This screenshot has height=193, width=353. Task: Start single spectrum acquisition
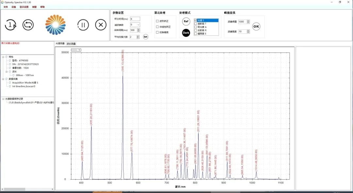pyautogui.click(x=11, y=25)
